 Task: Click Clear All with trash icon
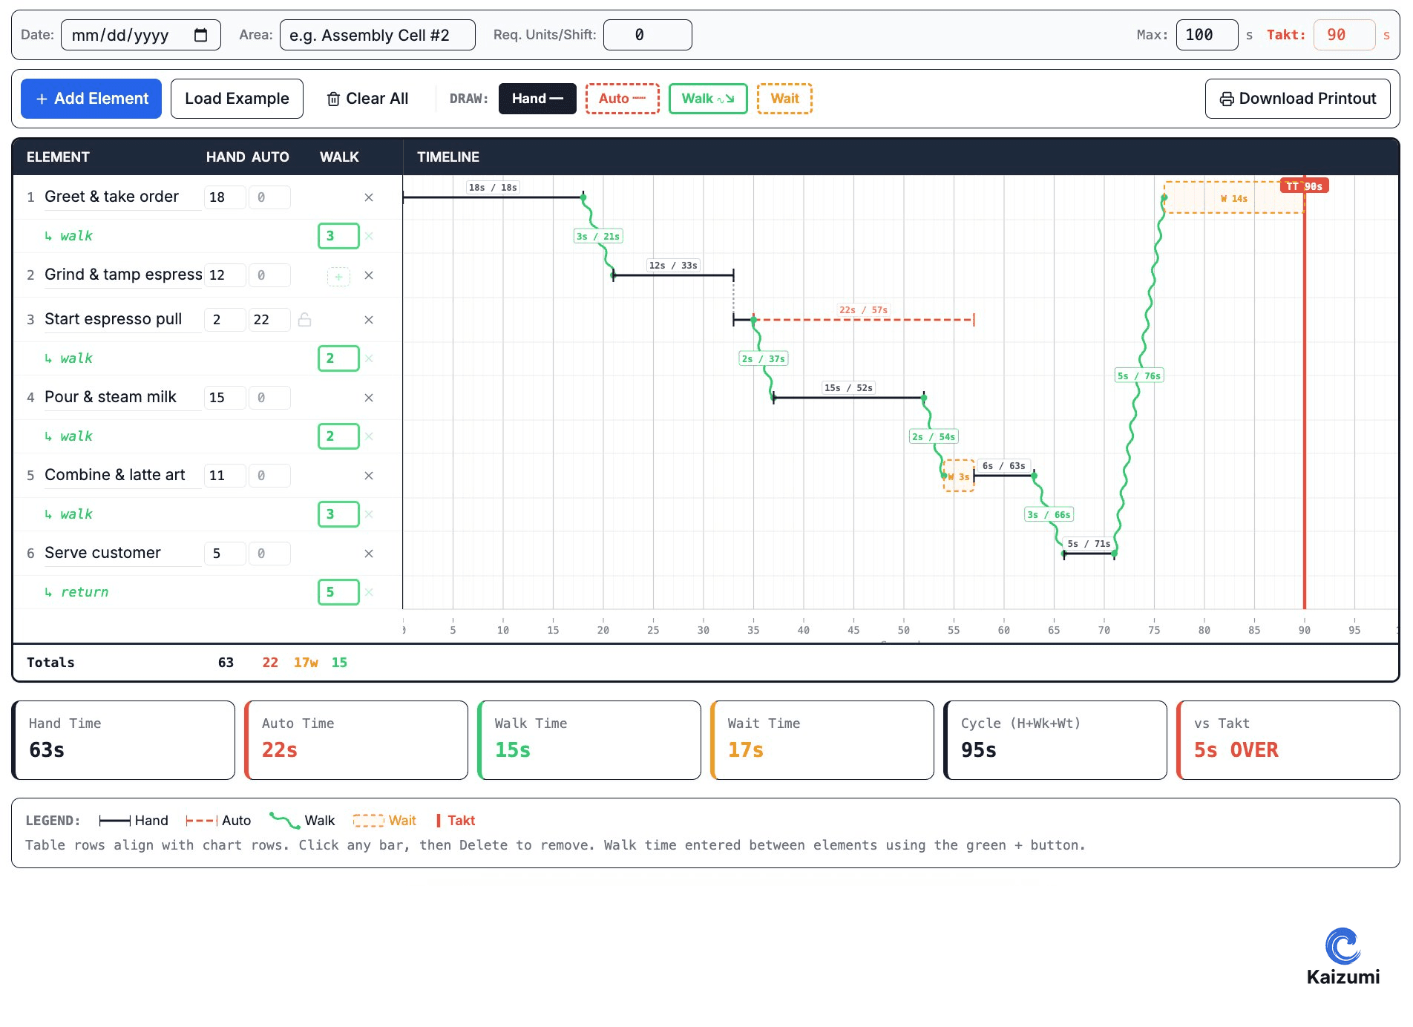point(368,99)
